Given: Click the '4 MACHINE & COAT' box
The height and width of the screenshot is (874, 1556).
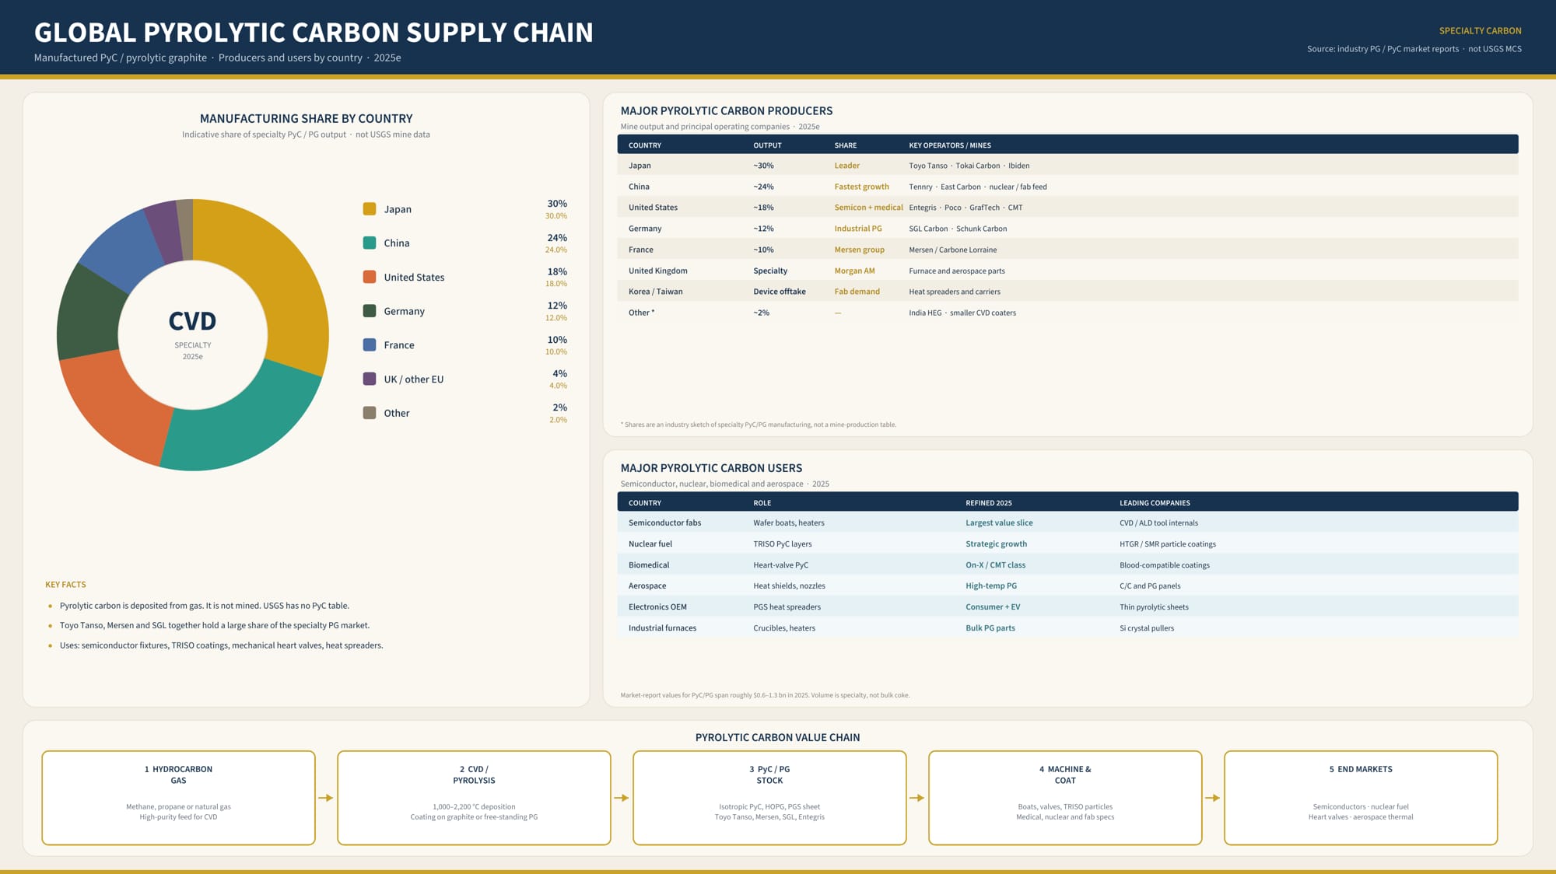Looking at the screenshot, I should [x=1065, y=798].
